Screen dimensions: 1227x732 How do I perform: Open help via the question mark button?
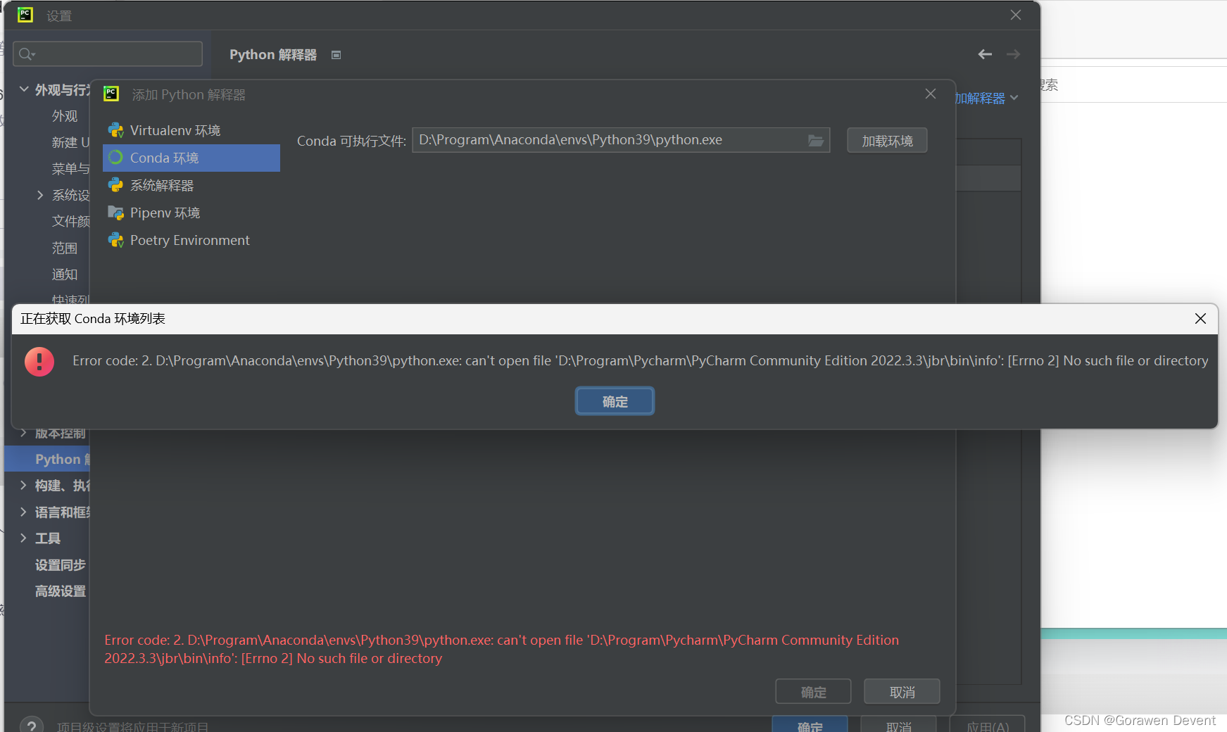click(x=31, y=725)
